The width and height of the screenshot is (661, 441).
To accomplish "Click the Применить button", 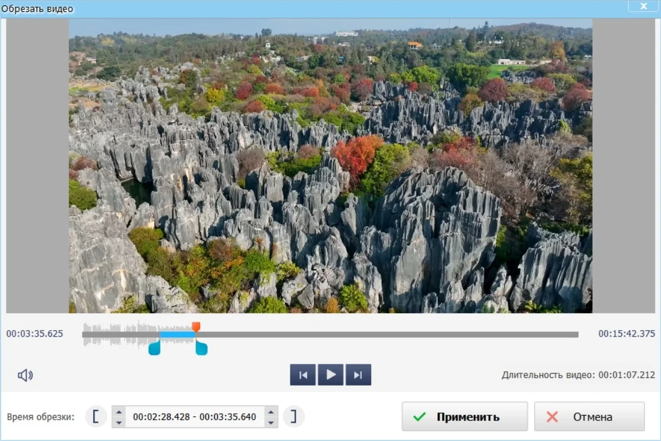I will [464, 417].
